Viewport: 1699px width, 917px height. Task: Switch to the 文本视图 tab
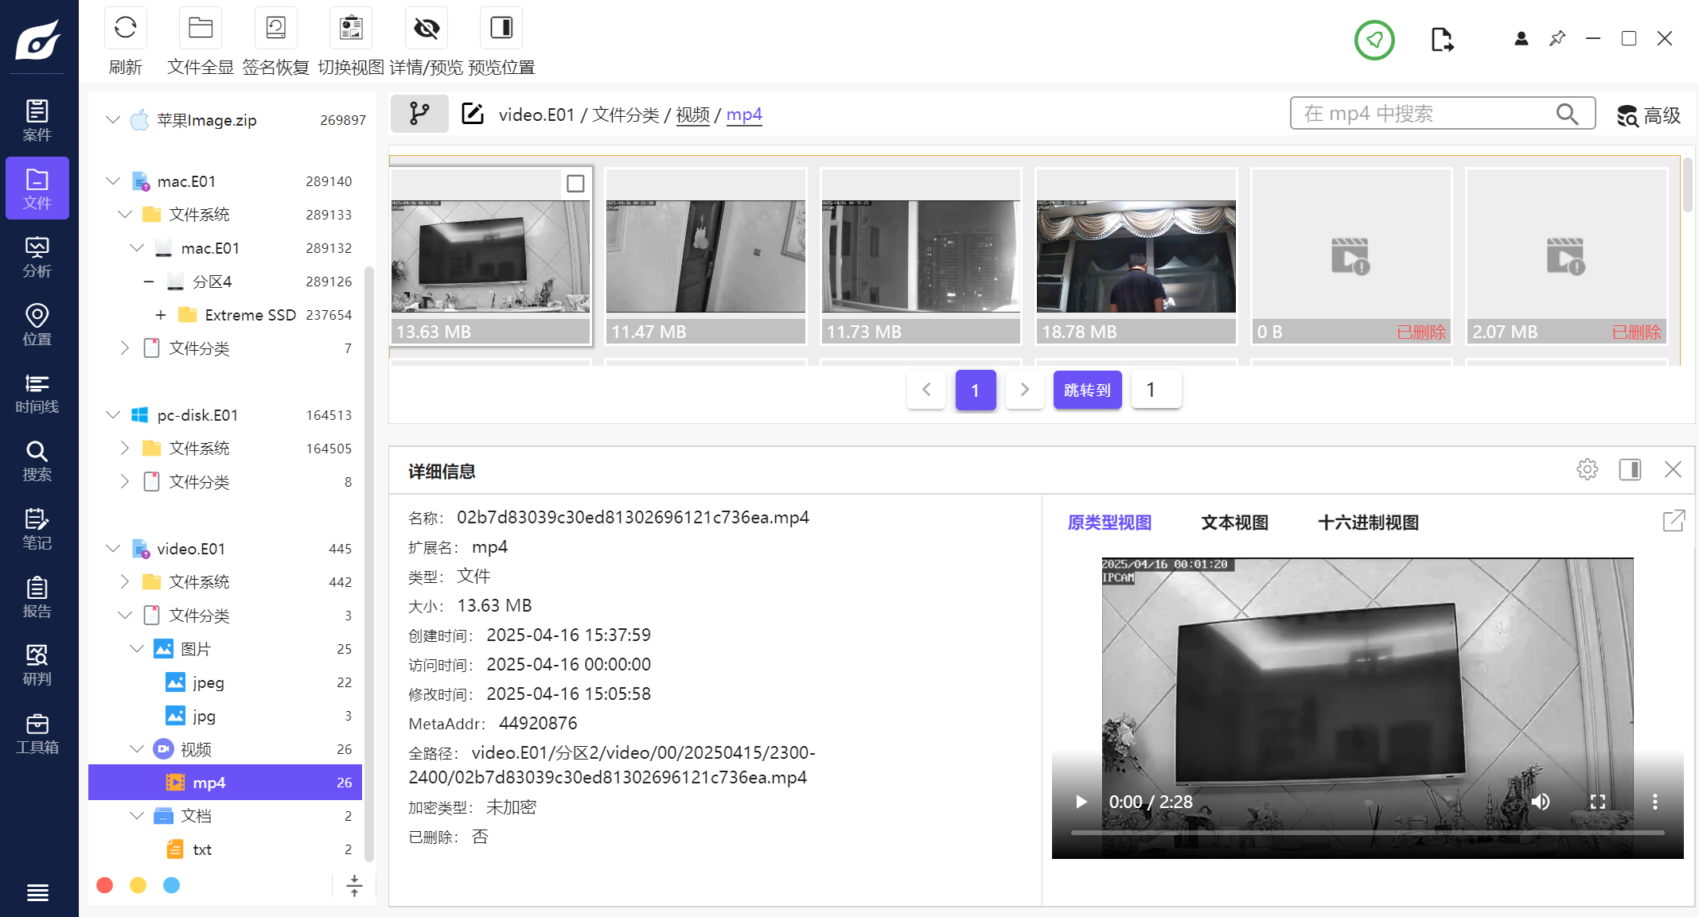pyautogui.click(x=1234, y=523)
